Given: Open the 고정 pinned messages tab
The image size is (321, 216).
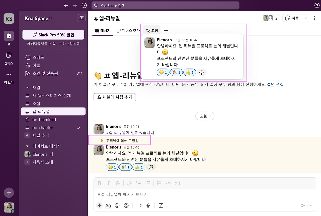Looking at the screenshot, I should (x=152, y=30).
